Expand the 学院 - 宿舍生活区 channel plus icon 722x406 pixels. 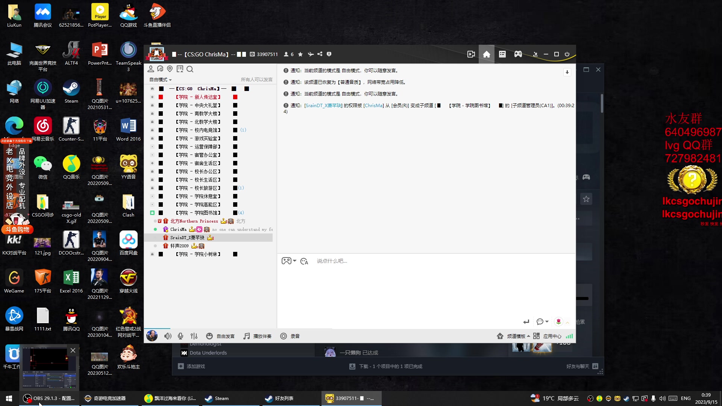(152, 163)
